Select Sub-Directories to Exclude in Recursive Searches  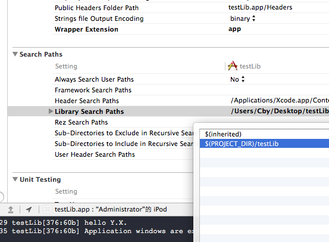pos(124,133)
